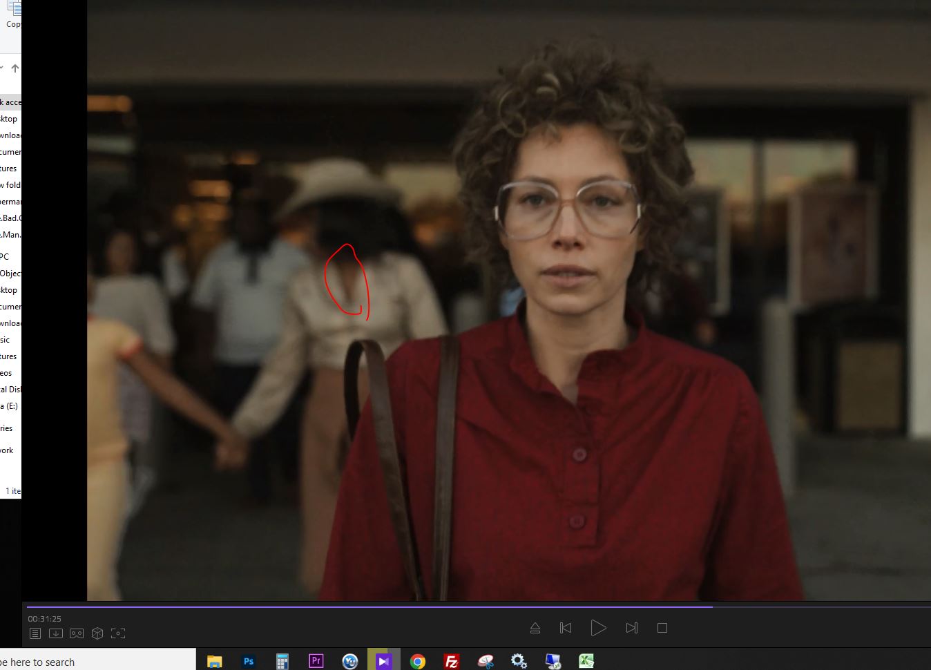This screenshot has width=931, height=670.
Task: Stop video playback with the square button
Action: click(662, 628)
